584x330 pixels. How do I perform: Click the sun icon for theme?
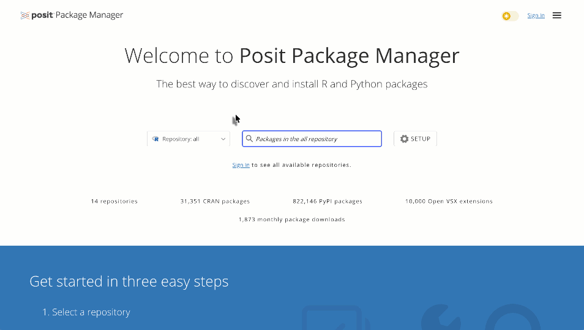pyautogui.click(x=506, y=16)
